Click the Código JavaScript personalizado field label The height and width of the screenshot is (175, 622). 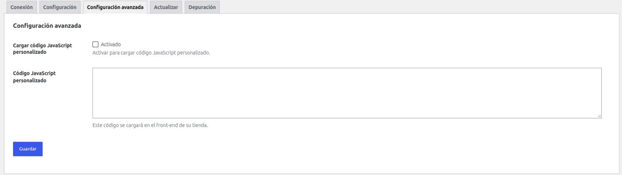click(35, 77)
